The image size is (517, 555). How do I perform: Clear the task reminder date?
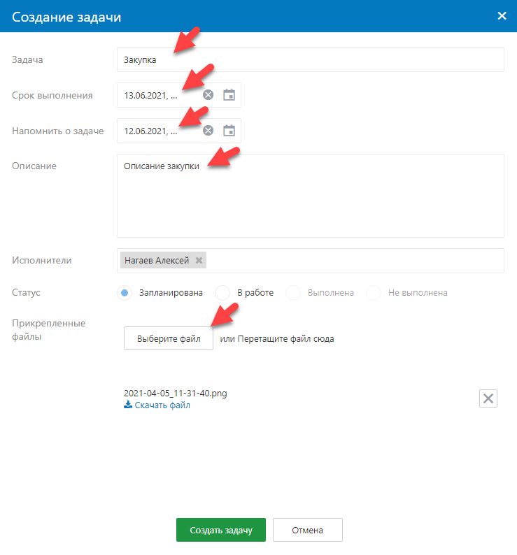point(208,131)
